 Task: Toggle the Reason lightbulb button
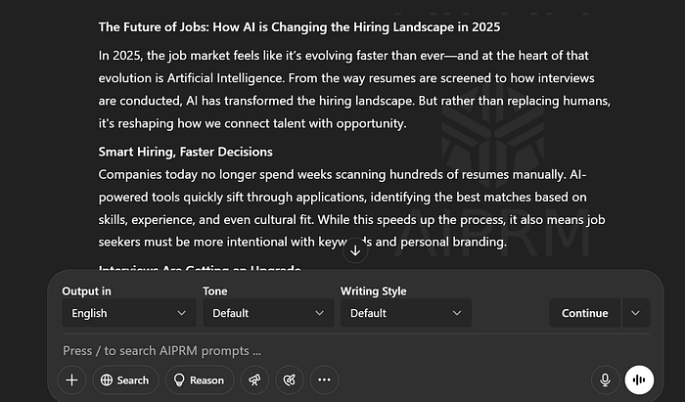pyautogui.click(x=199, y=380)
